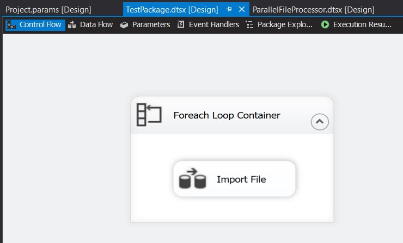403x243 pixels.
Task: Select the Foreach Loop Container title text
Action: click(x=227, y=115)
